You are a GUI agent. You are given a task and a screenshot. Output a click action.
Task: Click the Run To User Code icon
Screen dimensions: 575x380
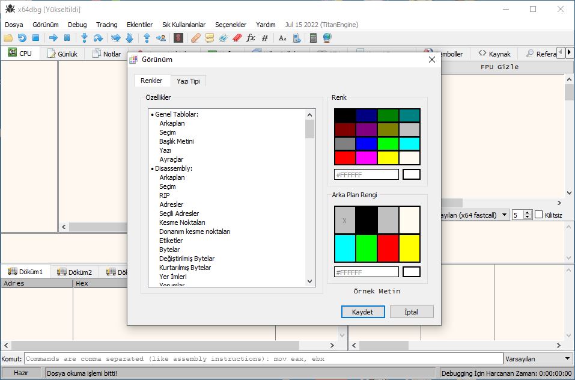click(160, 38)
